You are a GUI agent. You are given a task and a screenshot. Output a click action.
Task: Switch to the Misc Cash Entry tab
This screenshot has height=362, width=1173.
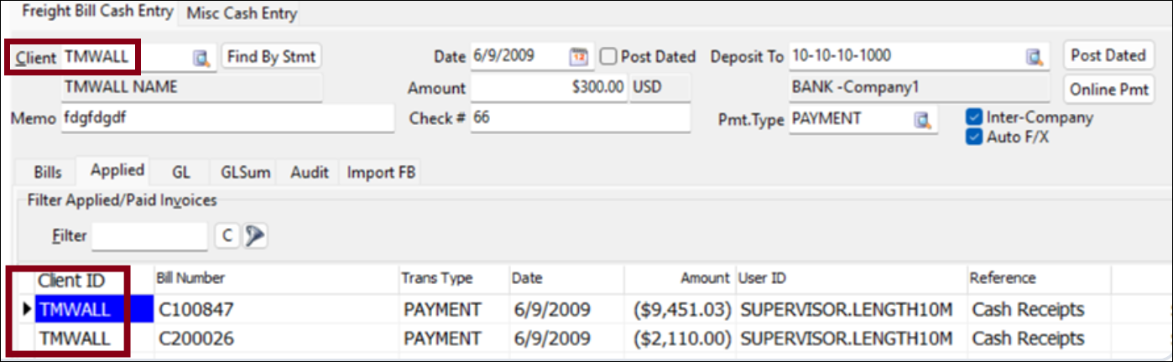coord(242,13)
